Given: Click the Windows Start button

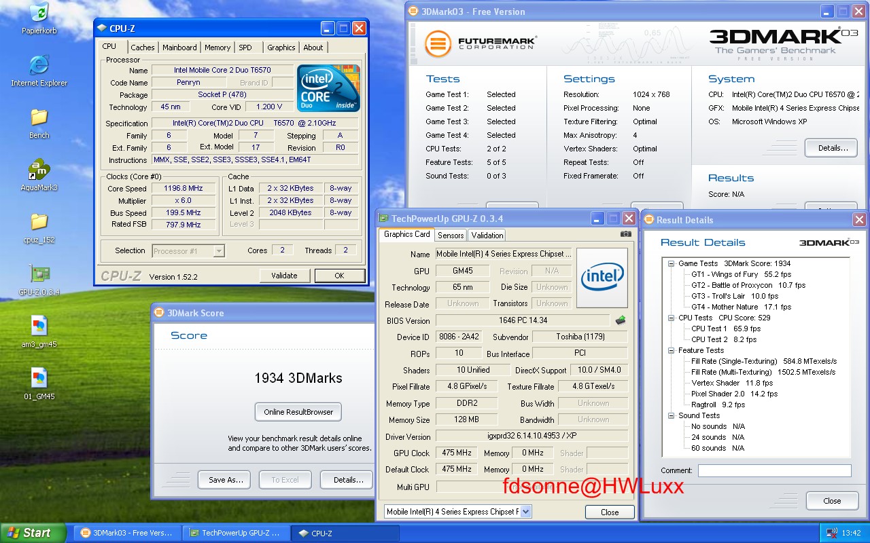Looking at the screenshot, I should click(x=33, y=533).
